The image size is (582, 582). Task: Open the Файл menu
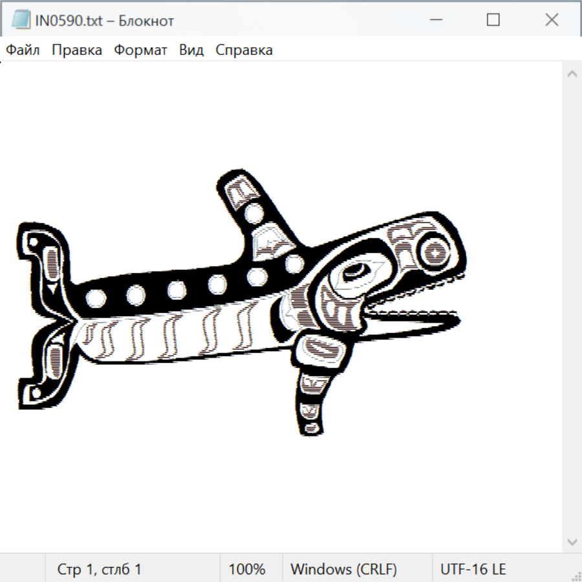(x=23, y=50)
